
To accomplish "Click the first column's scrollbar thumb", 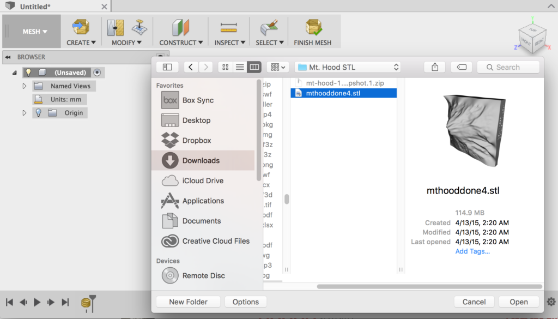I will tap(287, 199).
